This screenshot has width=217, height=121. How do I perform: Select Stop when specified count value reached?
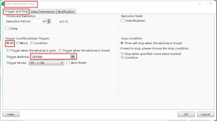point(122,54)
